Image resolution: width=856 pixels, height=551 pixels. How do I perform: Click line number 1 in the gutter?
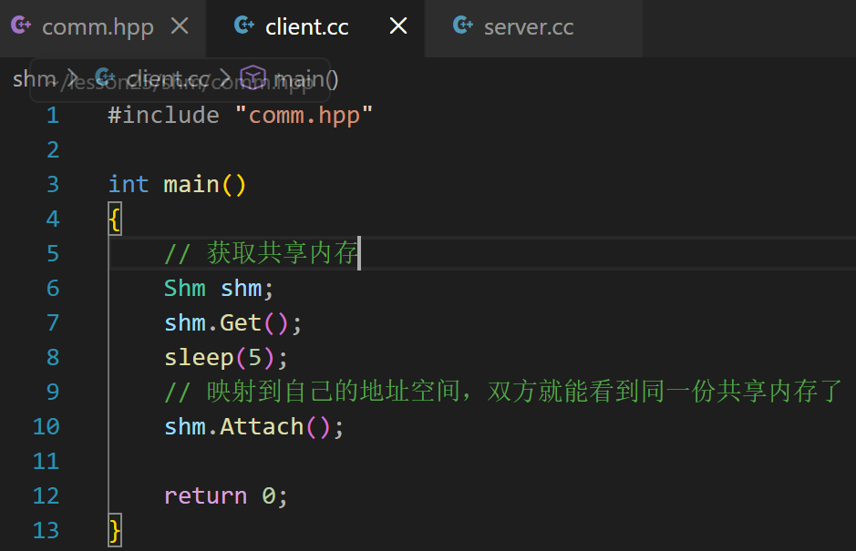point(52,116)
